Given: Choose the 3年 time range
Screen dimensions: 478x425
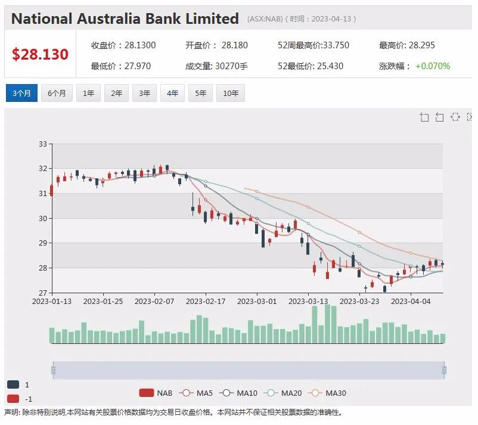Looking at the screenshot, I should coord(144,93).
